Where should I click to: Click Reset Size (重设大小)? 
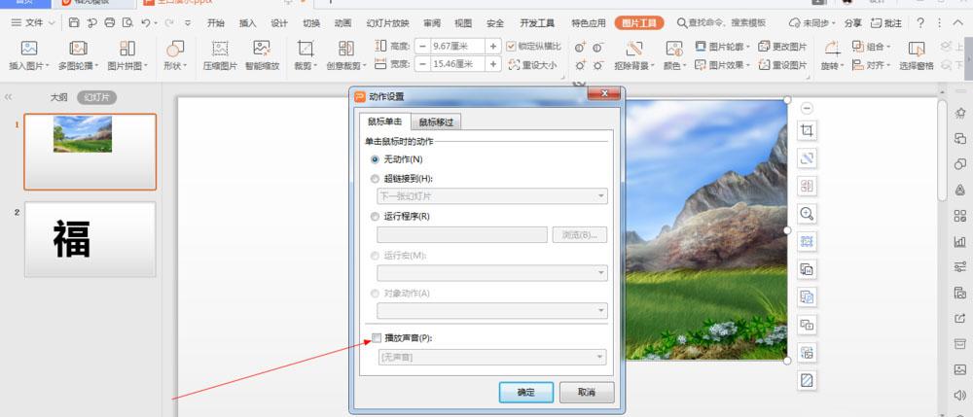pos(532,64)
